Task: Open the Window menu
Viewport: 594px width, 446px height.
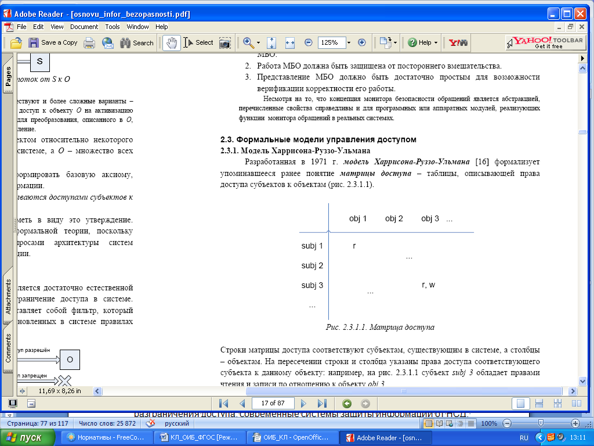Action: [137, 27]
